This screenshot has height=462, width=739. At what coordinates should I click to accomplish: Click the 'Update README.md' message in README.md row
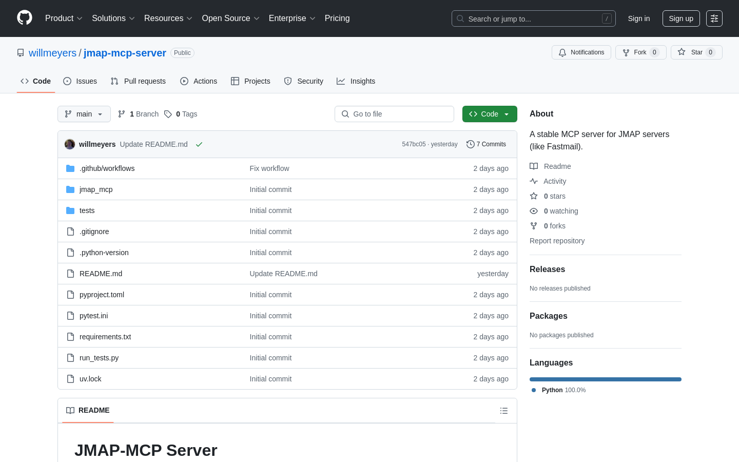(284, 274)
